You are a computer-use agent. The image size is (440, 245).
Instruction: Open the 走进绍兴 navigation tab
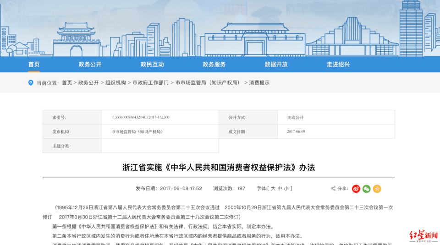click(x=338, y=65)
